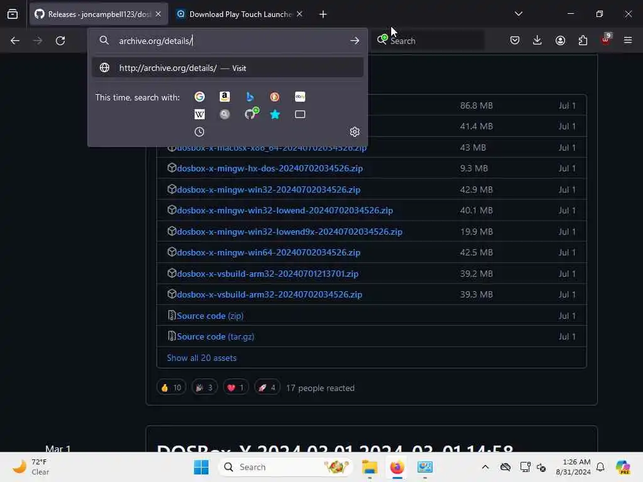Open the Windows Start menu
The width and height of the screenshot is (643, 482).
point(201,467)
